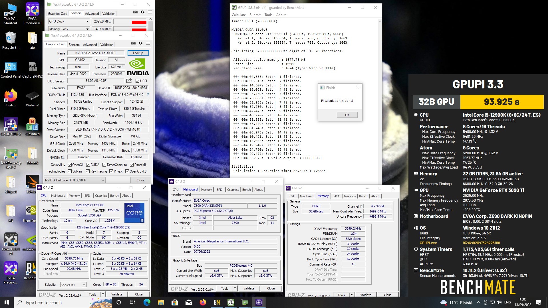Click the GPU-Z refresh icon

tap(140, 43)
